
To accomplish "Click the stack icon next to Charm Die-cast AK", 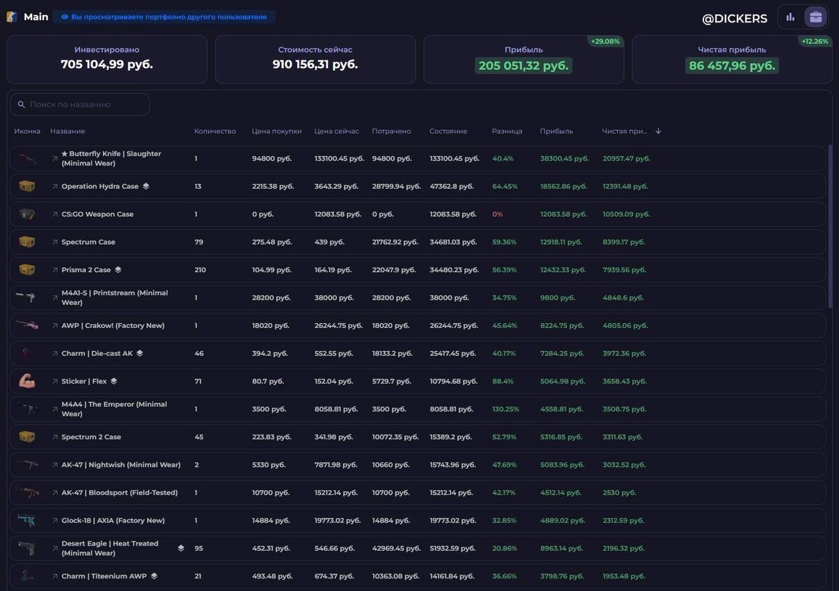I will [x=140, y=353].
